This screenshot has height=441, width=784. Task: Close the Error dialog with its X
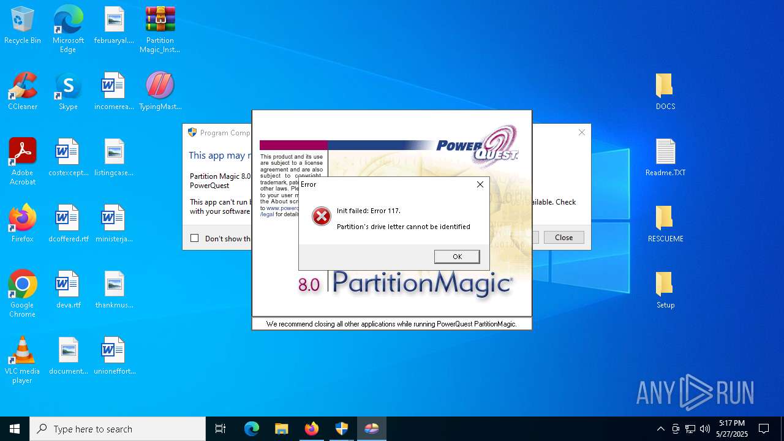pyautogui.click(x=480, y=184)
